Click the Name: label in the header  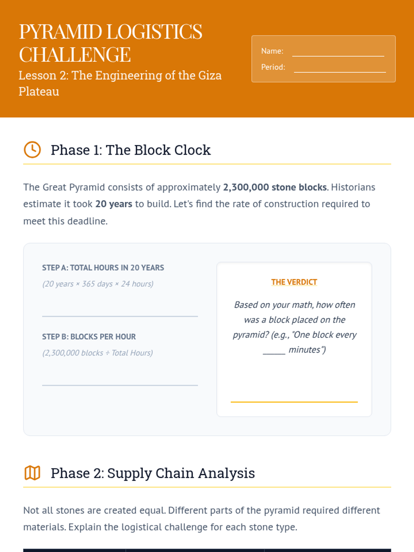pyautogui.click(x=272, y=51)
